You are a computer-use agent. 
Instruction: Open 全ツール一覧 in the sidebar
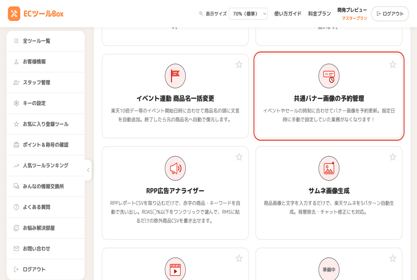(46, 41)
